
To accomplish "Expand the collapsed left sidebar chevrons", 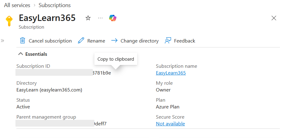I will pyautogui.click(x=2, y=41).
